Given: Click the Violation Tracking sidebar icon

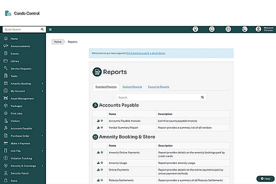Looking at the screenshot, I should pyautogui.click(x=6, y=158).
